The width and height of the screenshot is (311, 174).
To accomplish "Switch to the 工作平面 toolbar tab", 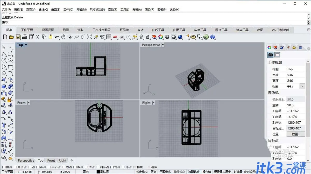I will [x=27, y=30].
